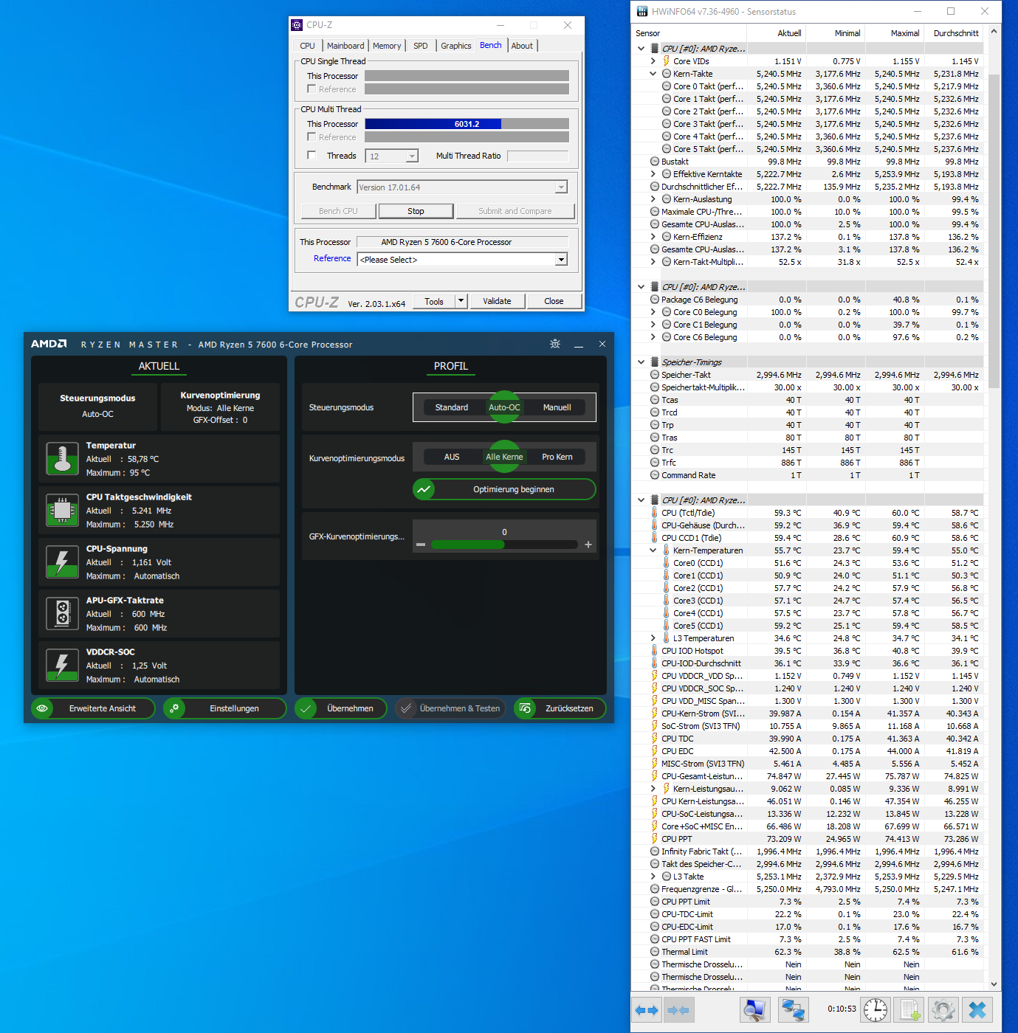Click HWiNFO64 title bar icon
Screen dimensions: 1018x1033
(642, 12)
